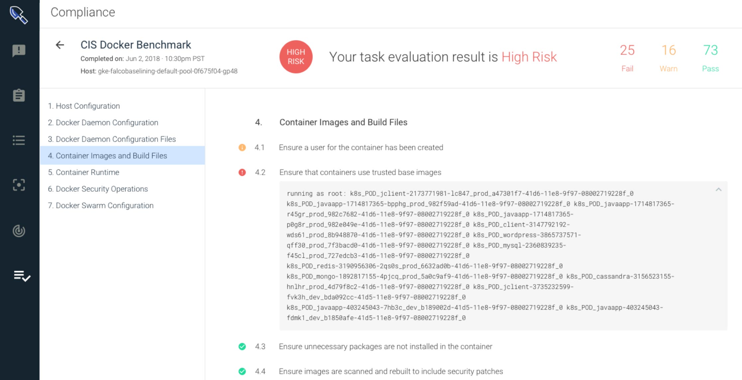Click the section heading Container Images and Build Files
This screenshot has height=380, width=742.
pos(343,122)
